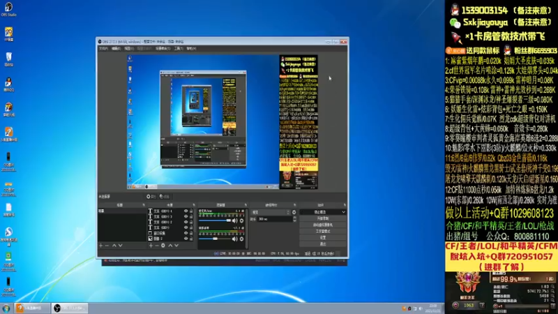Move source down with arrow in Sources dock
The height and width of the screenshot is (314, 558).
pos(176,246)
